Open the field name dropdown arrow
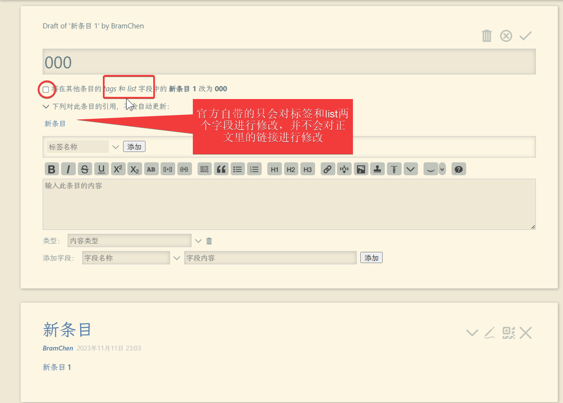 coord(176,258)
